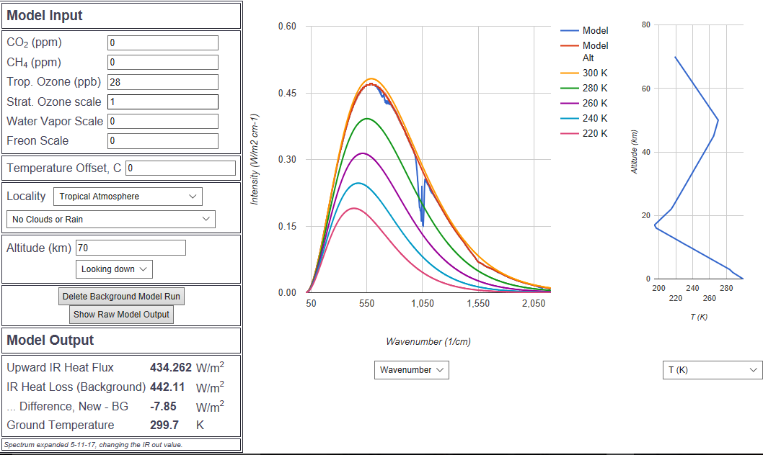Select the Temperature Offset field
This screenshot has height=455, width=763.
coord(180,168)
